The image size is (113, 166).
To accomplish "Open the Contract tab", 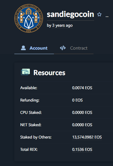I will click(74, 48).
